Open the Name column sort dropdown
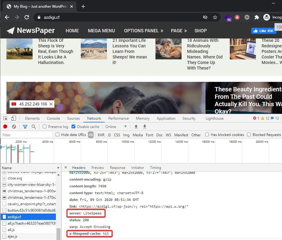Screen dimensions: 282x240 [58, 168]
